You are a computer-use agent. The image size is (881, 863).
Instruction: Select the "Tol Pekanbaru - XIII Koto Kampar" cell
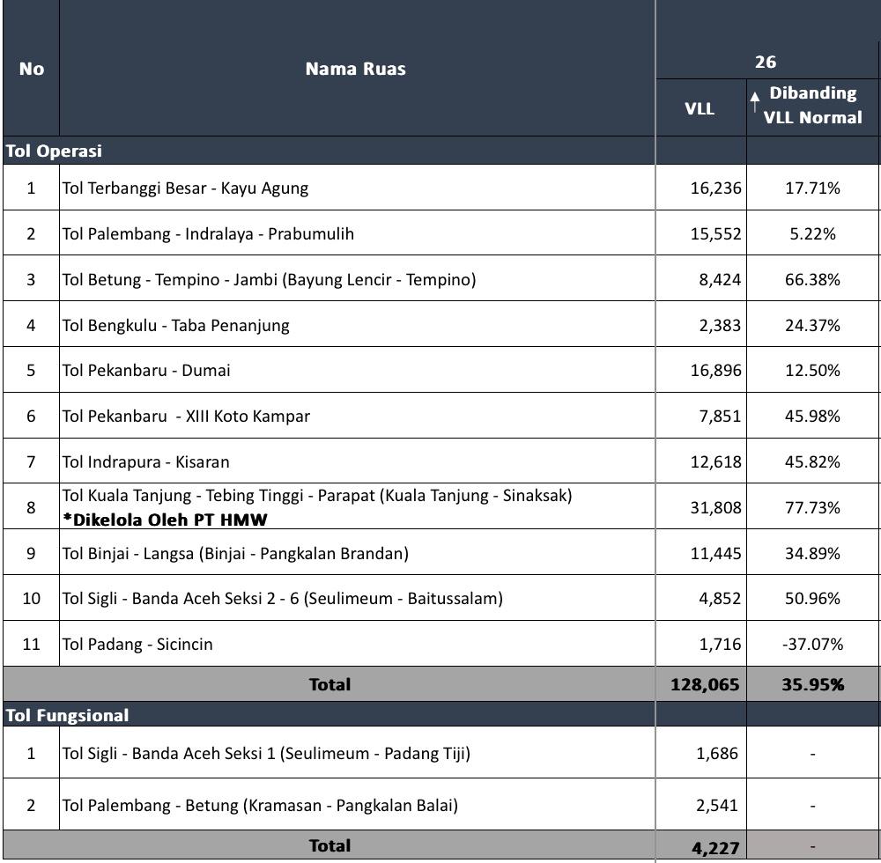[x=186, y=416]
